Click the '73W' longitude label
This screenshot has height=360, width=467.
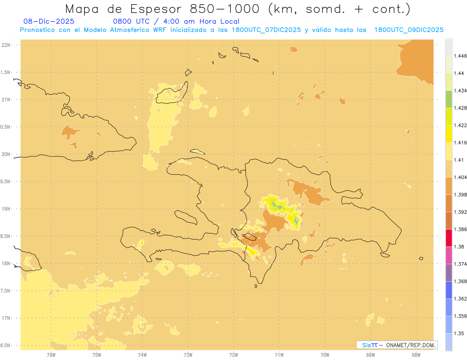[x=188, y=355]
